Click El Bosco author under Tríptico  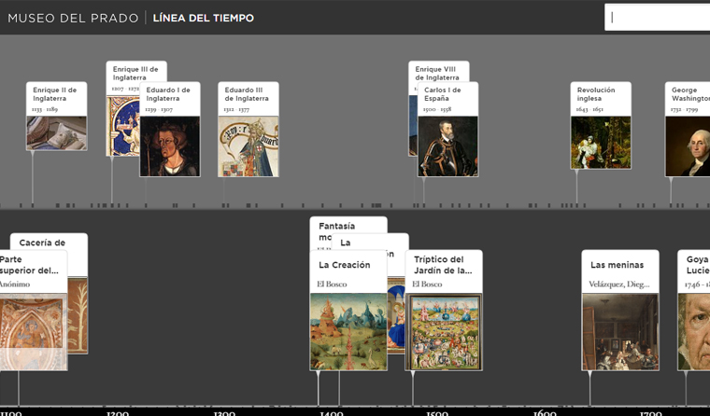tap(427, 284)
